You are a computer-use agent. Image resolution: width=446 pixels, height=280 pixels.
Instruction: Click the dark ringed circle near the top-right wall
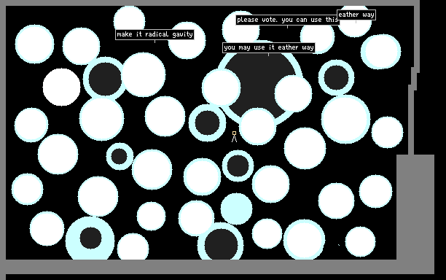click(336, 77)
